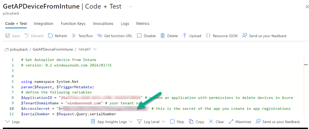Maximize the logs panel arrows icon

click(x=231, y=121)
